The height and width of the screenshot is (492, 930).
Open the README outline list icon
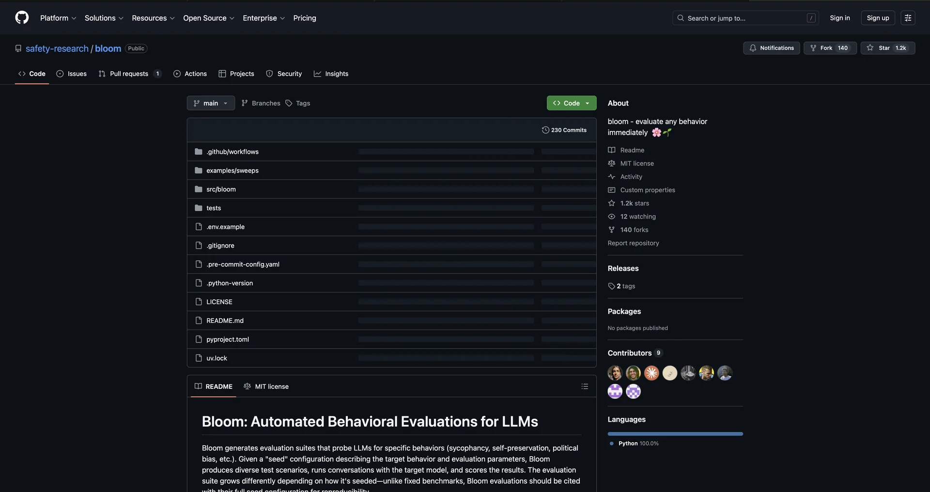point(585,386)
